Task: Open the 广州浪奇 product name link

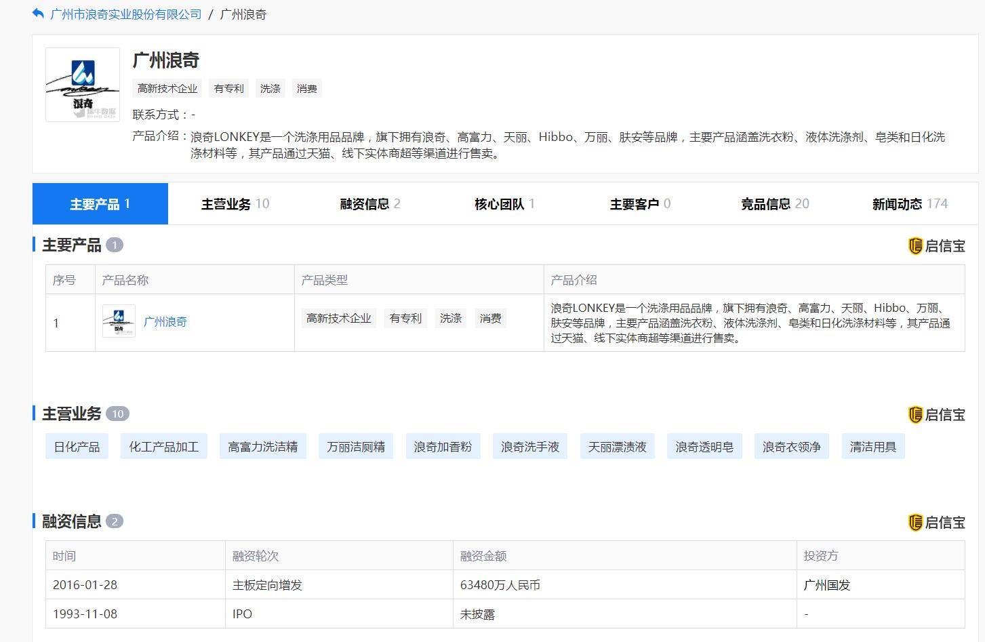Action: click(x=165, y=322)
